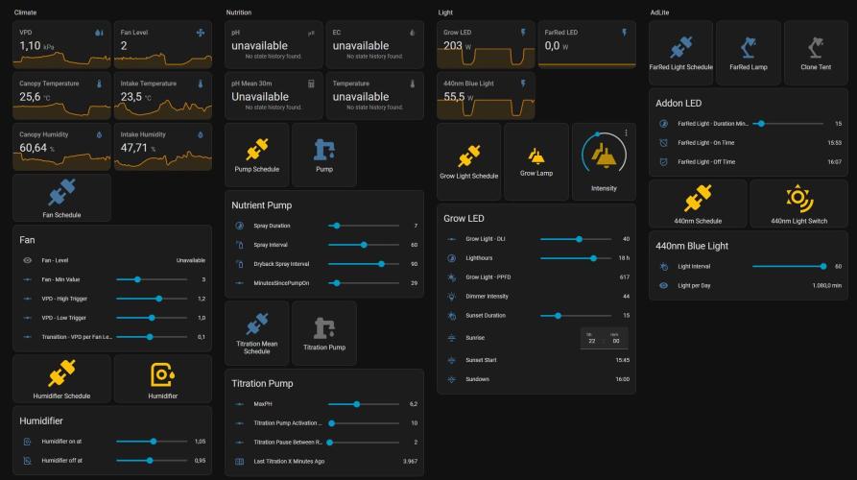Image resolution: width=857 pixels, height=480 pixels.
Task: Adjust the 440nm Light Interval slider
Action: (x=788, y=266)
